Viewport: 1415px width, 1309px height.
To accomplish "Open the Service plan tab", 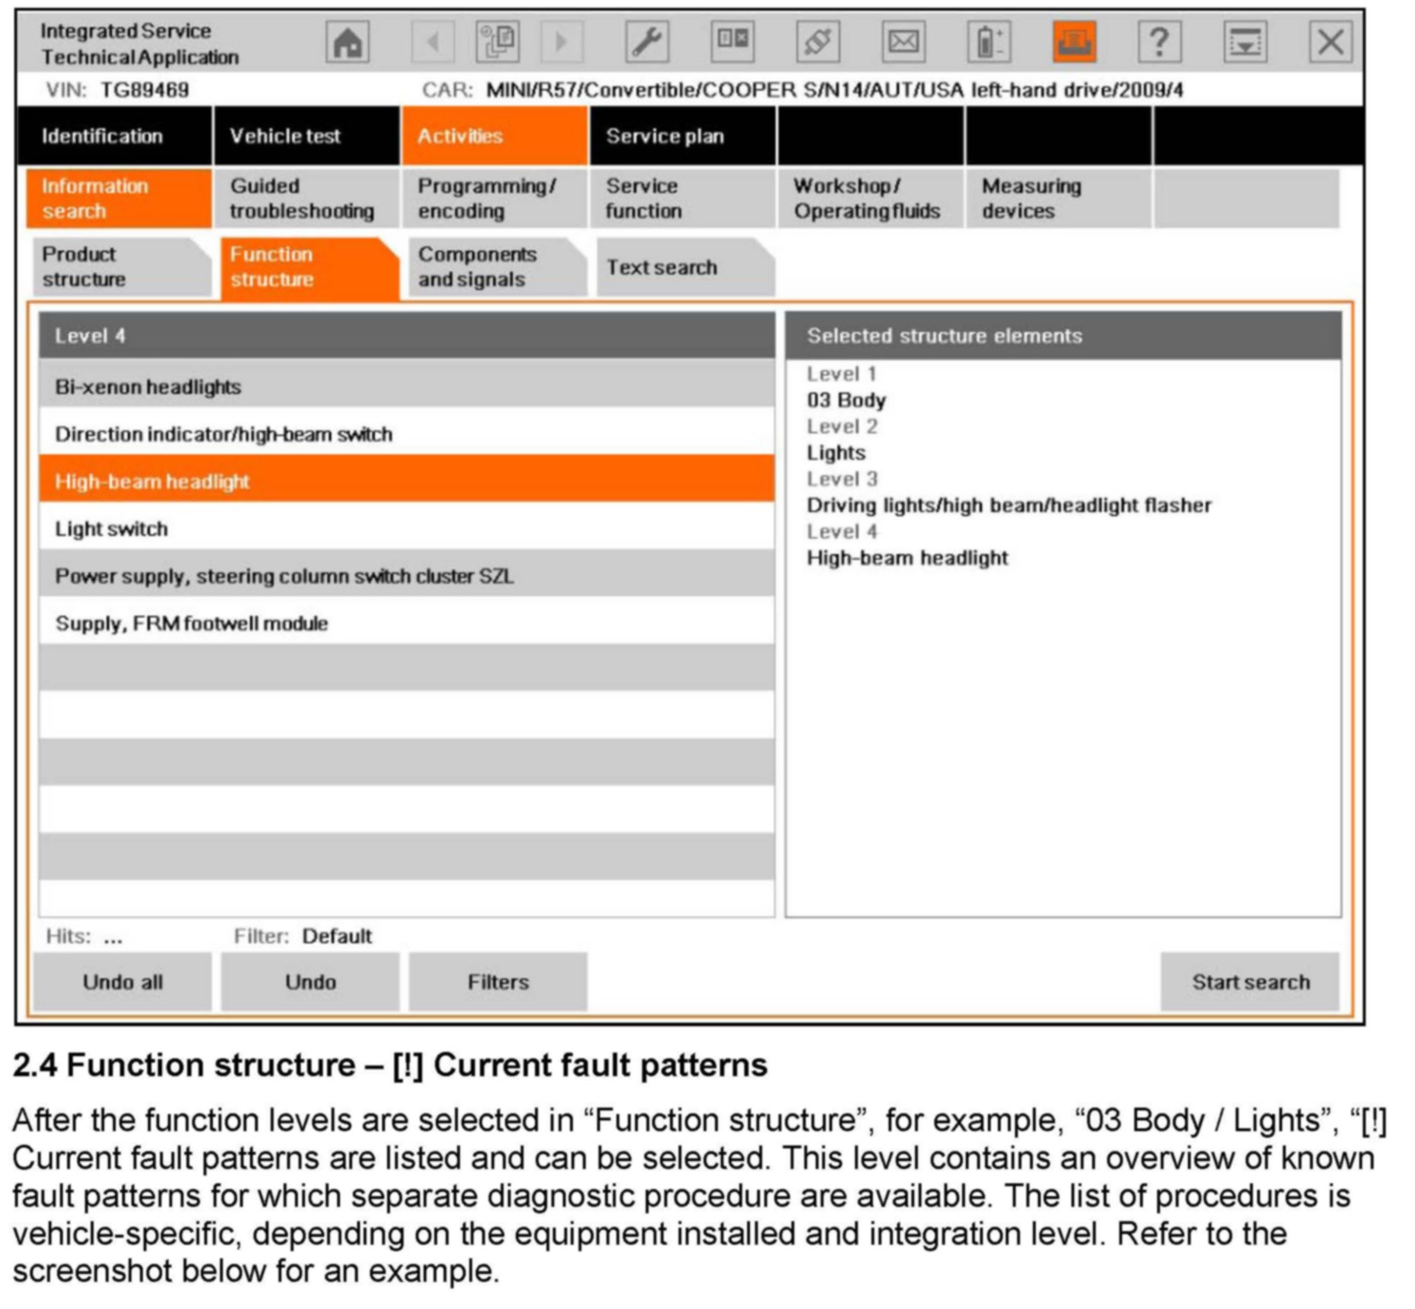I will click(682, 136).
